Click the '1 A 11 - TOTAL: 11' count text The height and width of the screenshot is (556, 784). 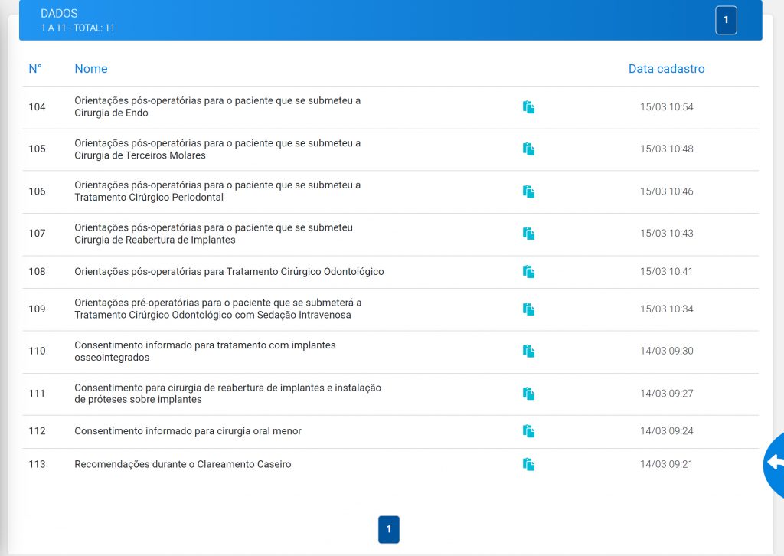(x=77, y=28)
